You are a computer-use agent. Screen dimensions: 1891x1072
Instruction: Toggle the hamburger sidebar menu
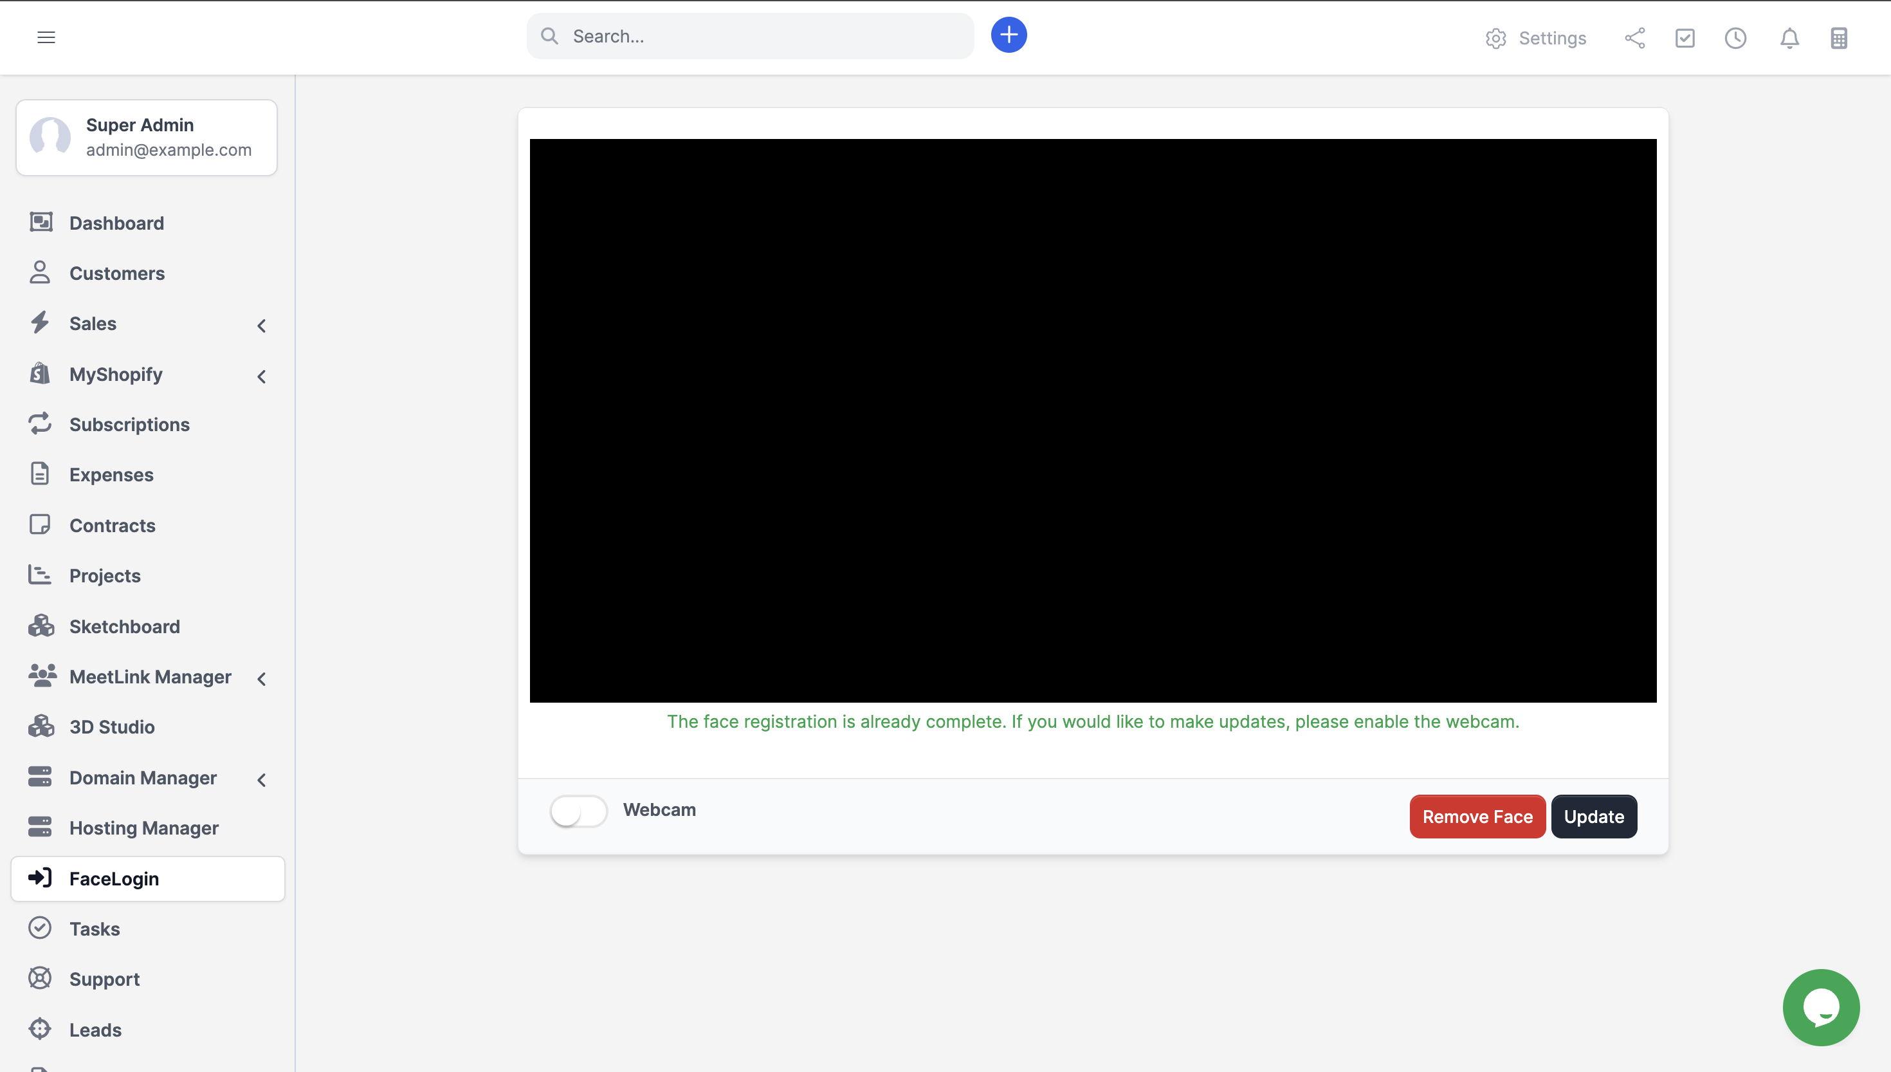tap(46, 37)
